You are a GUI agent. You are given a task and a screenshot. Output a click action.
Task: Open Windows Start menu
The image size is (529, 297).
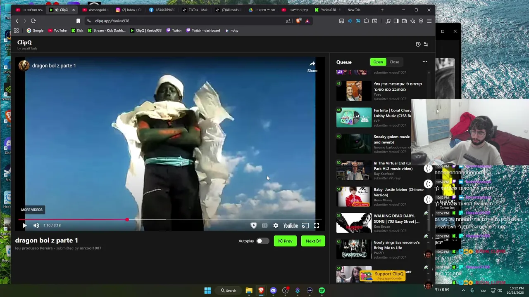207,290
